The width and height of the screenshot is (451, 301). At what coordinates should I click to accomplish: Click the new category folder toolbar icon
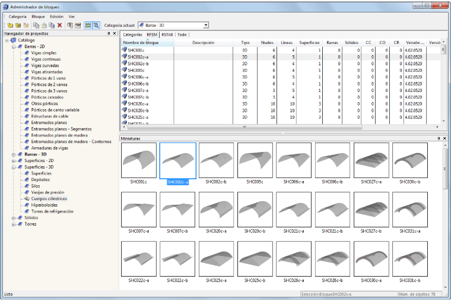coord(10,26)
